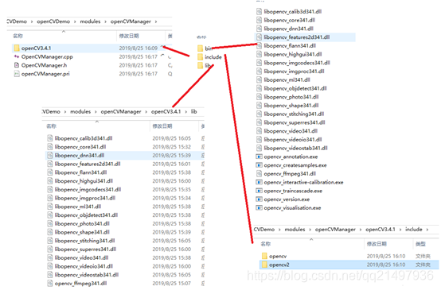Expand chevron after include in include window address bar
Image resolution: width=441 pixels, height=290 pixels.
pos(427,230)
